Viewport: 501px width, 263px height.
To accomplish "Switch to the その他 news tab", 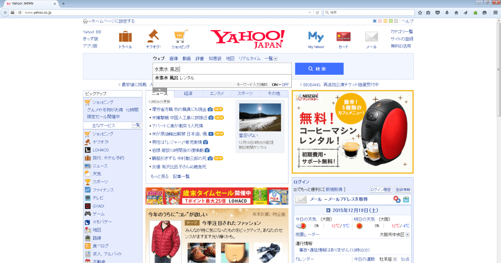I will click(x=274, y=94).
